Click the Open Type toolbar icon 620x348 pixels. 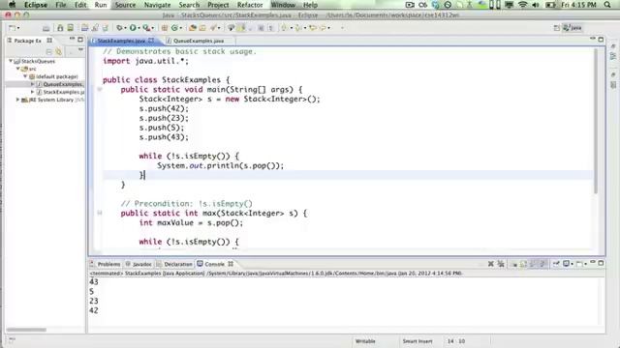tap(192, 28)
